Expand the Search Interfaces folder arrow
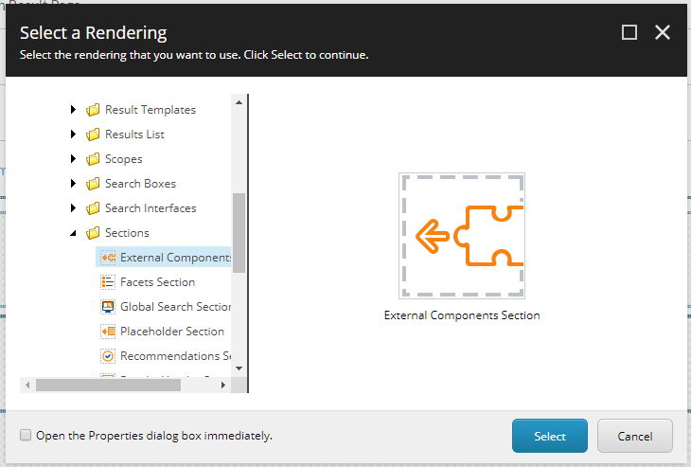Image resolution: width=691 pixels, height=467 pixels. point(73,207)
